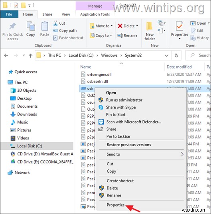Go forward with the Forward arrow
Image resolution: width=211 pixels, height=214 pixels.
point(16,55)
